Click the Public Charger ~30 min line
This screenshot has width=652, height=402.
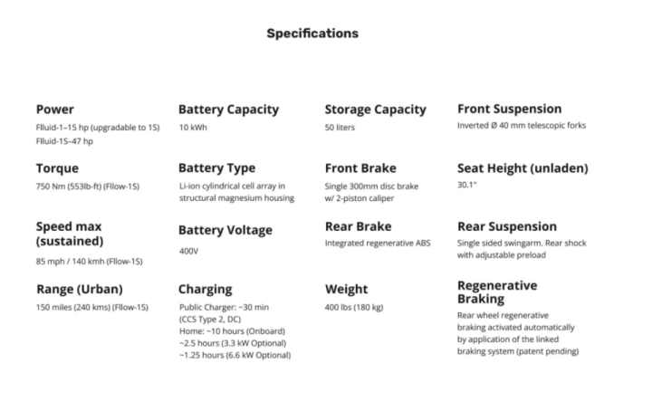tap(225, 307)
